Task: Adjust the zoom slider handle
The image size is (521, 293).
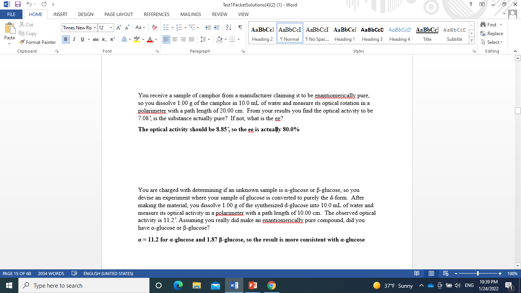Action: (478, 274)
